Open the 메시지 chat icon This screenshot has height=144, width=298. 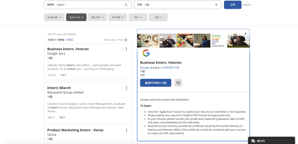coord(253,141)
